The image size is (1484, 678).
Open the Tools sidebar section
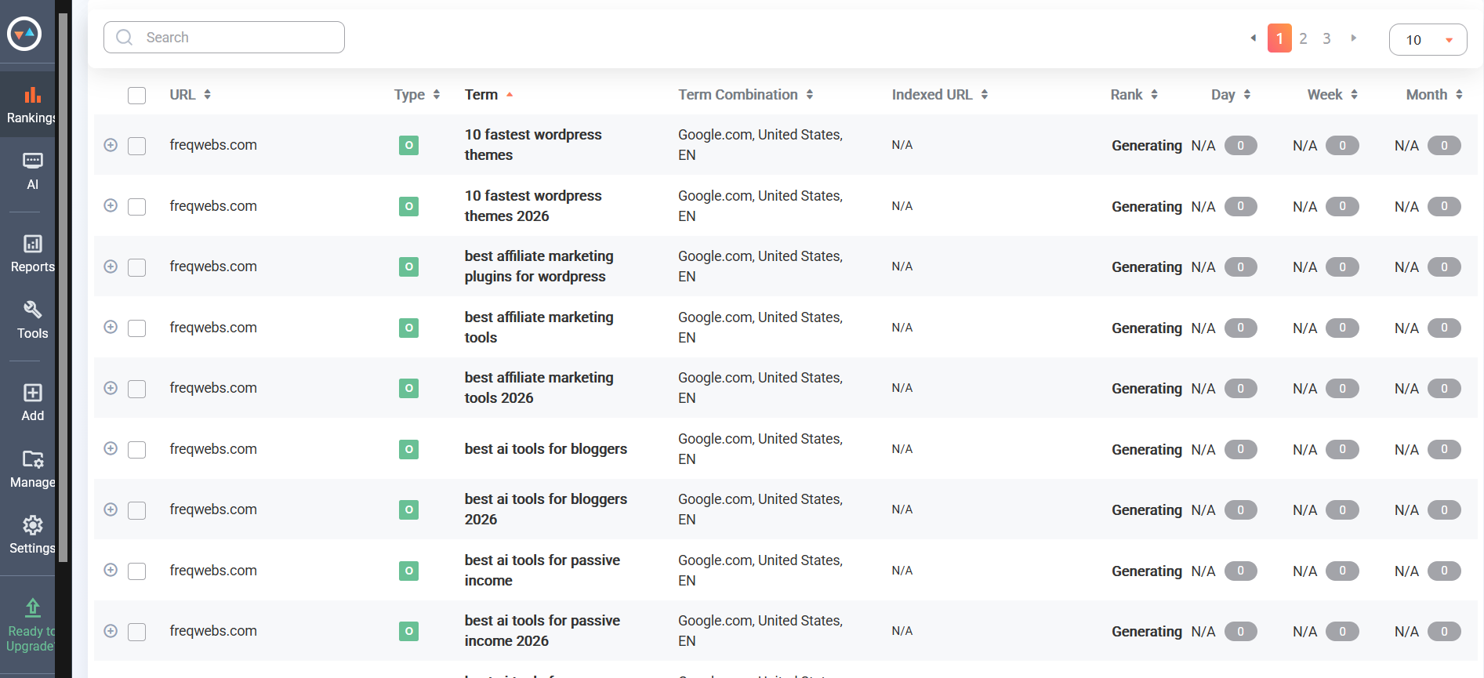click(x=32, y=320)
